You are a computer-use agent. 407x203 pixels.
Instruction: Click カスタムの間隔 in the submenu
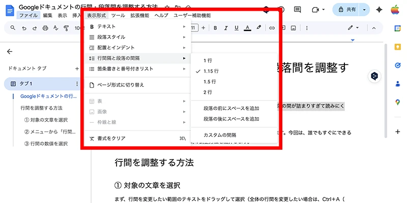pyautogui.click(x=220, y=135)
